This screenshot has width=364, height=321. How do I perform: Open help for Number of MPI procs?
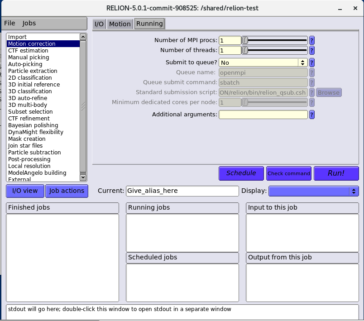click(311, 40)
